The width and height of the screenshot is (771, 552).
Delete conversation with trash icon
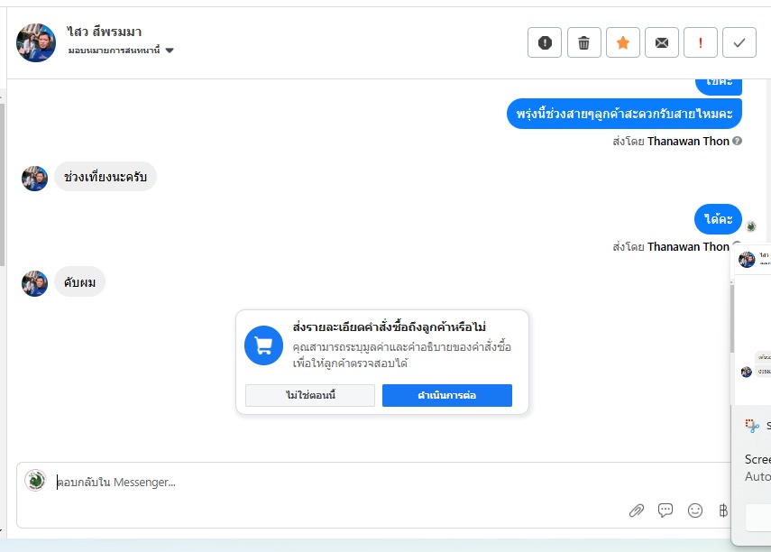click(583, 42)
